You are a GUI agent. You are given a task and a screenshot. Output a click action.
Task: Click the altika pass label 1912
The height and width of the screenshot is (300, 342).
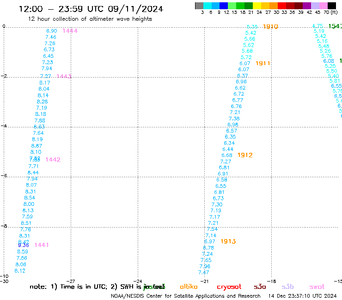pyautogui.click(x=245, y=155)
